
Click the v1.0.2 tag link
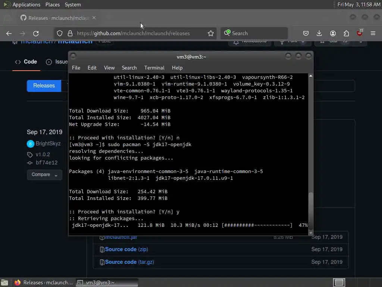point(43,154)
